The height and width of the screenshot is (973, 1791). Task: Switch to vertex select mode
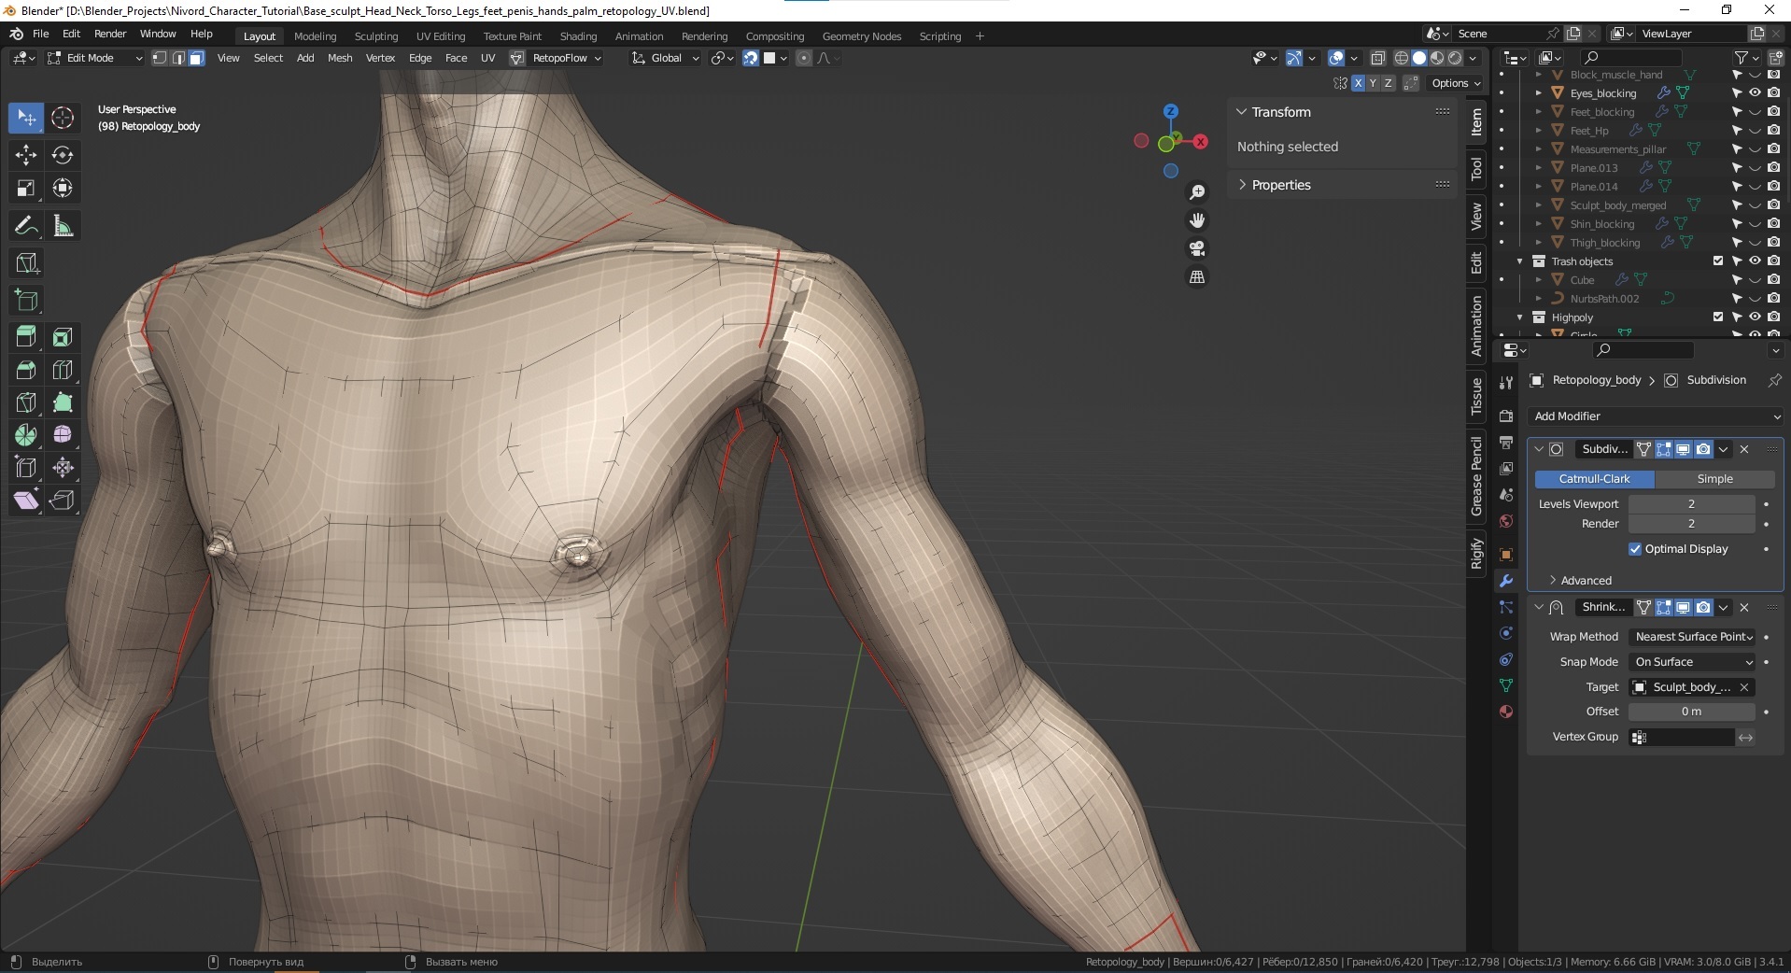pyautogui.click(x=160, y=58)
